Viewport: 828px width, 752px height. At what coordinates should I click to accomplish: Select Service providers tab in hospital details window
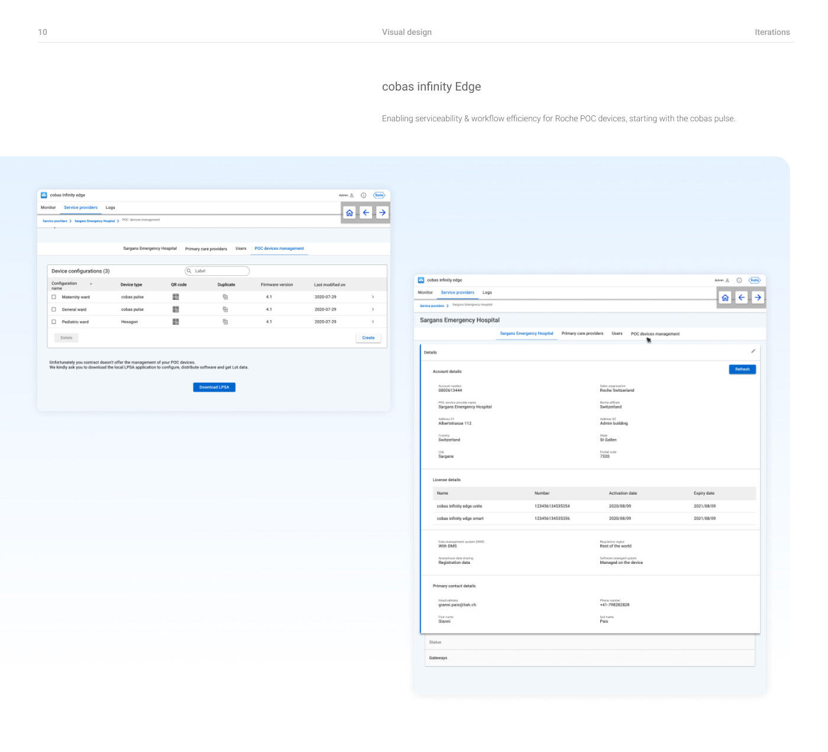click(458, 292)
